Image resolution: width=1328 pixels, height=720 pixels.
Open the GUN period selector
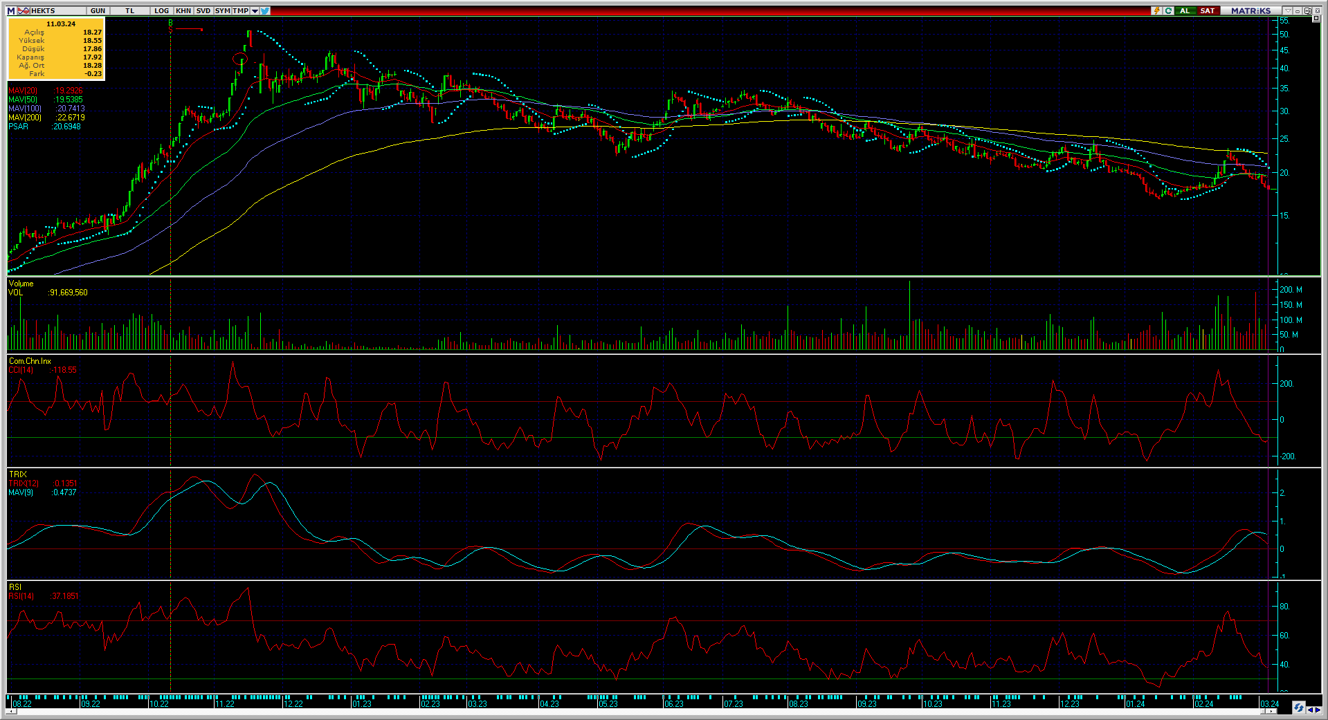(x=98, y=10)
